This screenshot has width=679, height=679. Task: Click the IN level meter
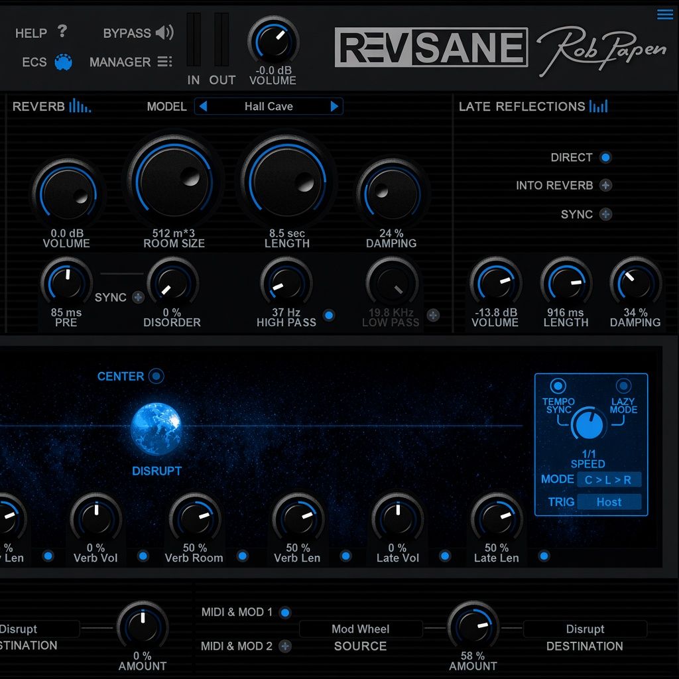coord(194,39)
